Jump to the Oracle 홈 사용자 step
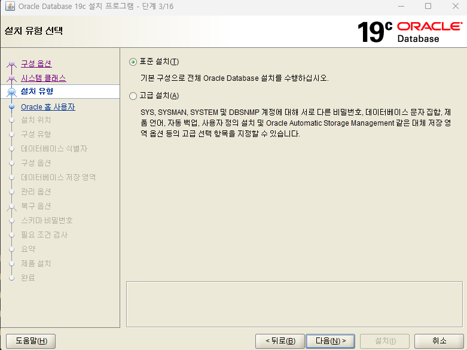 coord(48,106)
